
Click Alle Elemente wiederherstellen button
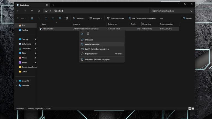[142, 18]
